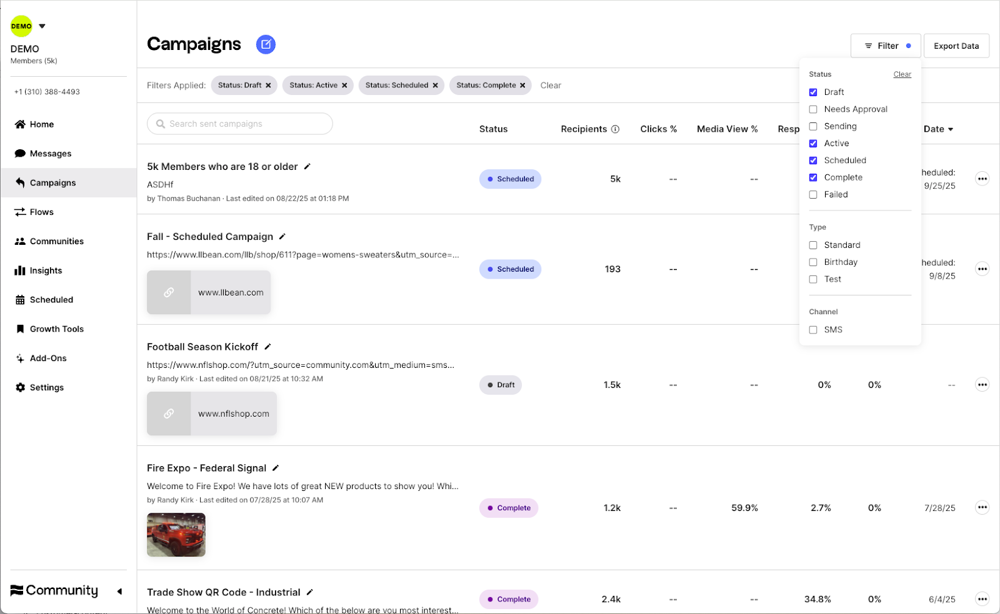Open three-dot menu for Fire Expo campaign

(x=982, y=508)
